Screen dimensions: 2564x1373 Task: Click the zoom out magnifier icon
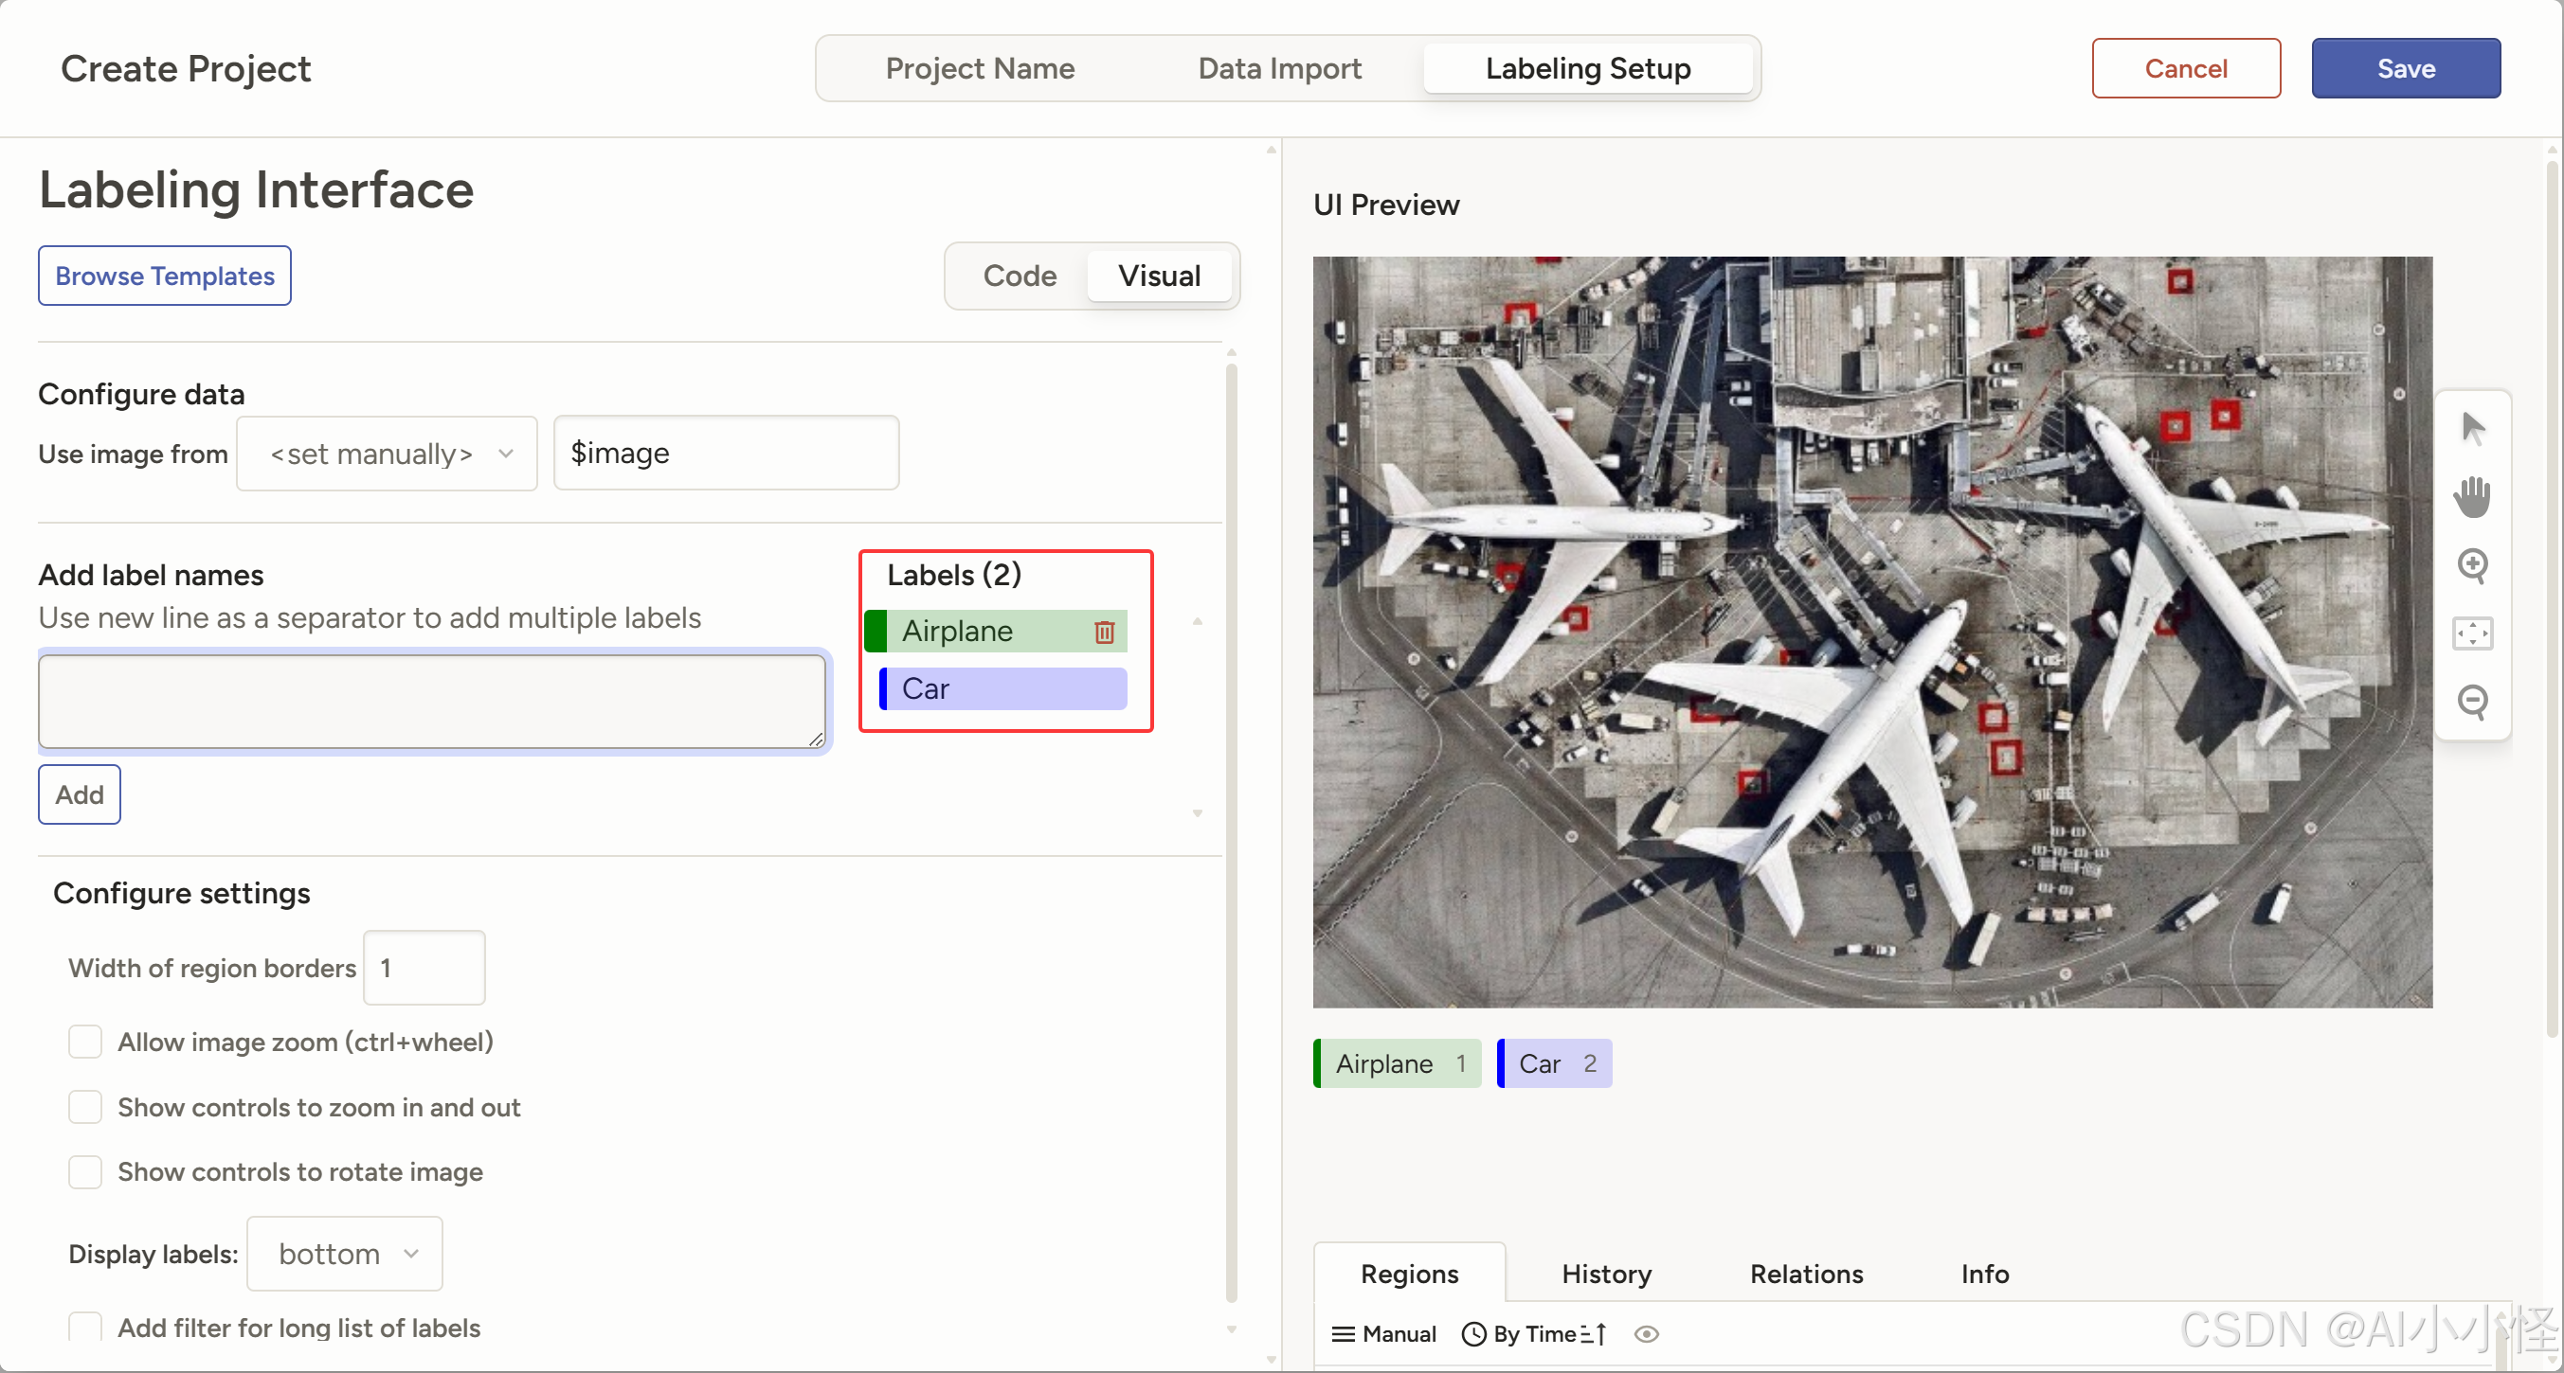(x=2472, y=702)
